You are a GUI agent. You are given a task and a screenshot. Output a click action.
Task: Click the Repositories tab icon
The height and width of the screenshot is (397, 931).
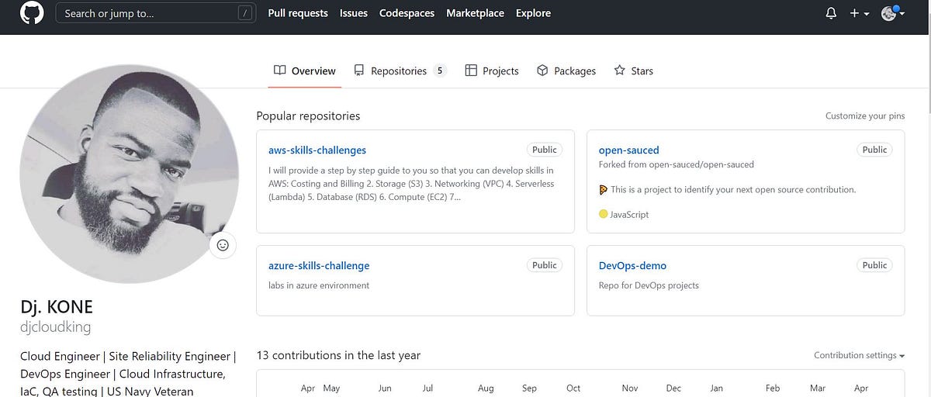(359, 71)
